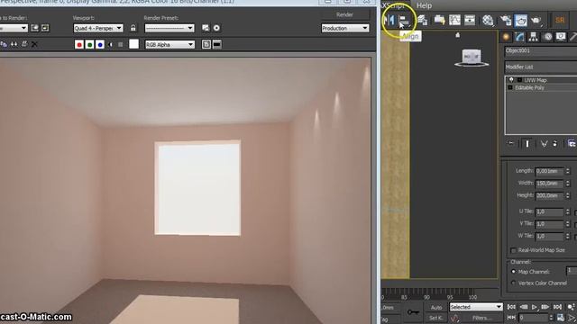Click Make Unique icon below the stack
This screenshot has width=577, height=324.
click(x=544, y=144)
